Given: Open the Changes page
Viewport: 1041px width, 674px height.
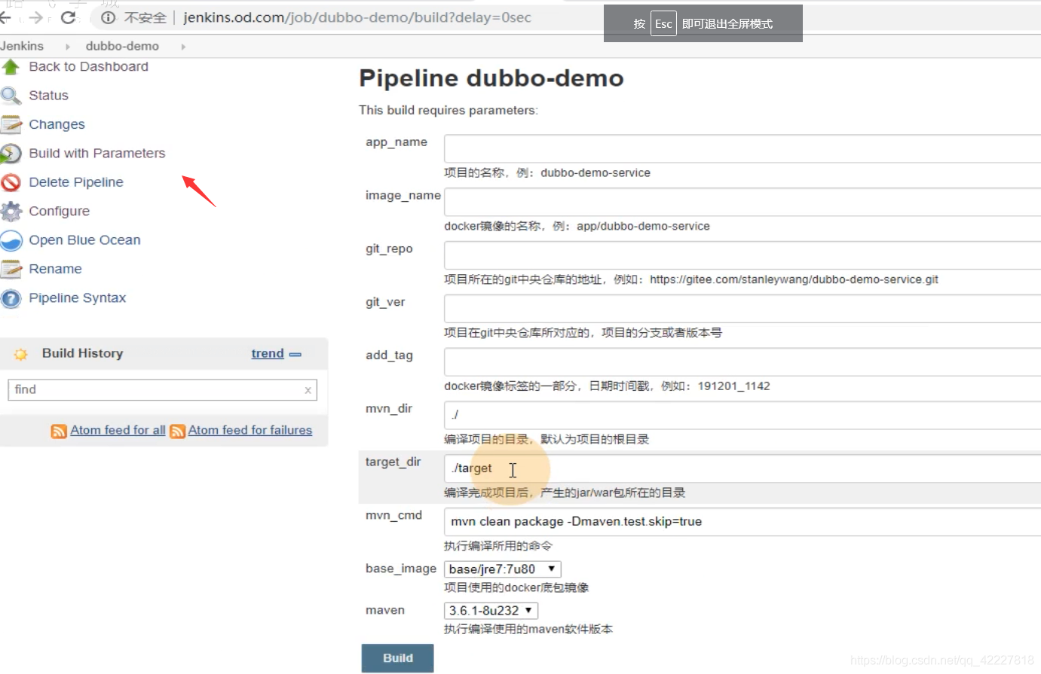Looking at the screenshot, I should pos(57,124).
